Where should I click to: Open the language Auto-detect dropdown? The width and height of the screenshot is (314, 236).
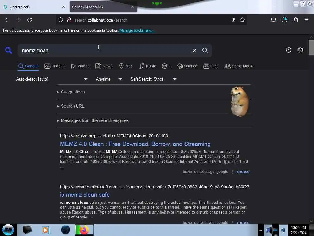tap(52, 79)
